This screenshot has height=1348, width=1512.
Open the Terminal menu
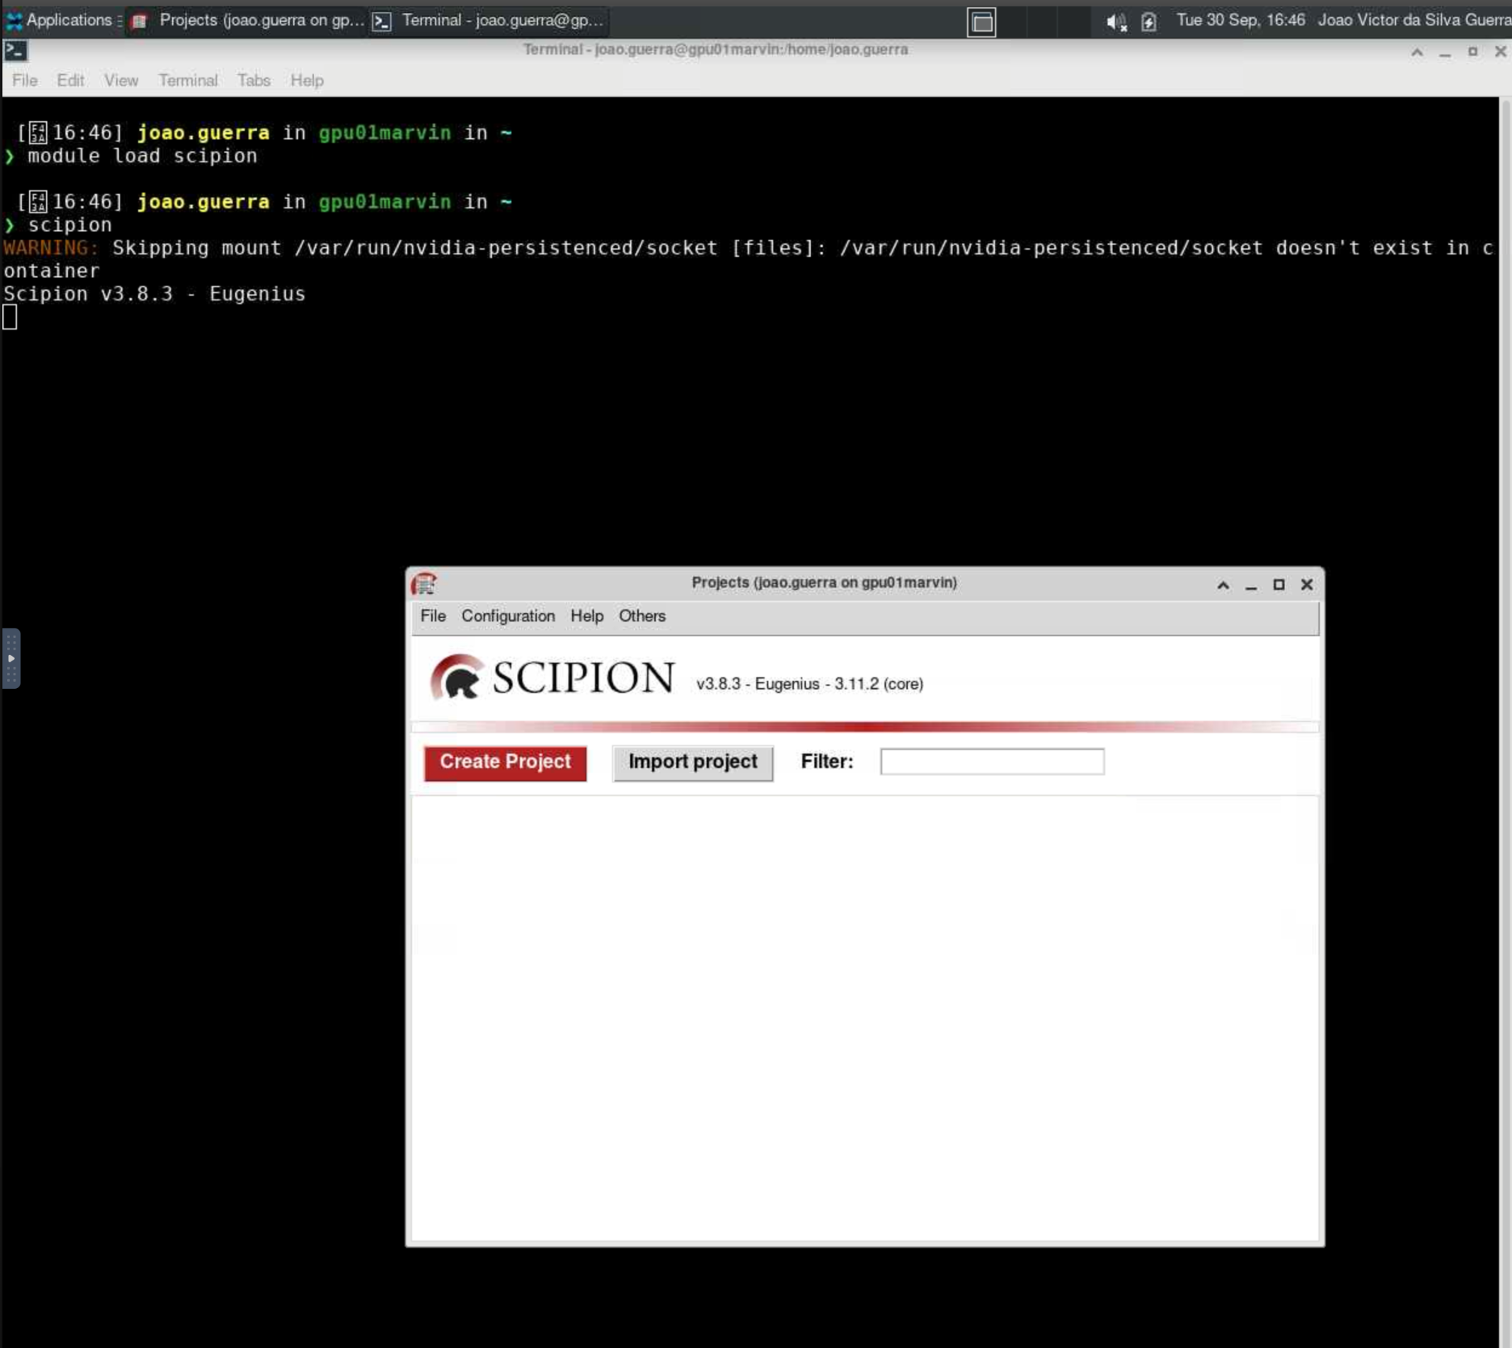click(x=187, y=80)
